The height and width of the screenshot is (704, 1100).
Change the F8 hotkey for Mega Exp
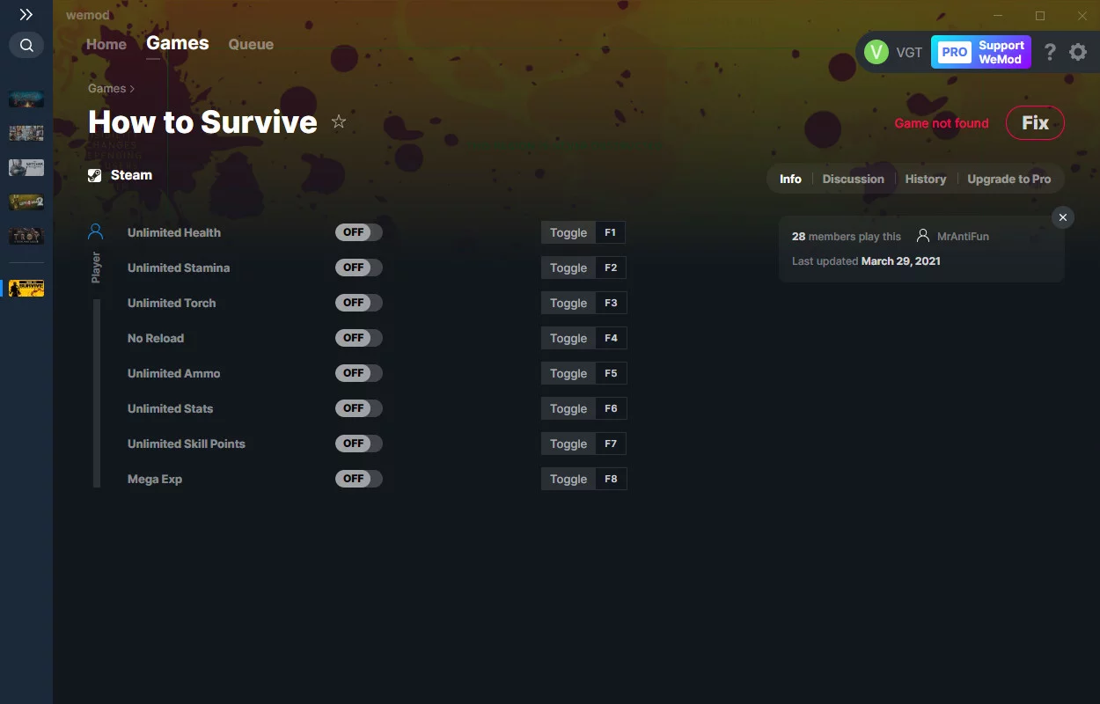611,479
